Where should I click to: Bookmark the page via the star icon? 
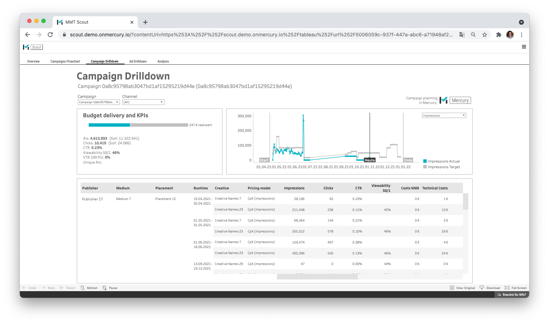click(485, 35)
